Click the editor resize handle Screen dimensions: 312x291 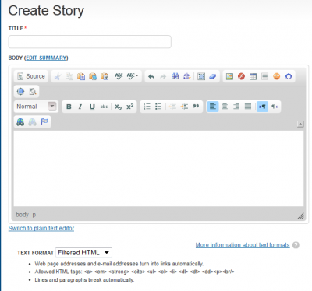[x=301, y=216]
